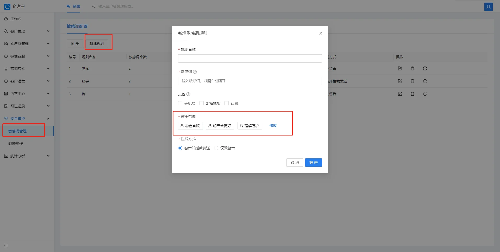Click the delete trash icon in the 测试 row
The height and width of the screenshot is (252, 500).
point(413,68)
